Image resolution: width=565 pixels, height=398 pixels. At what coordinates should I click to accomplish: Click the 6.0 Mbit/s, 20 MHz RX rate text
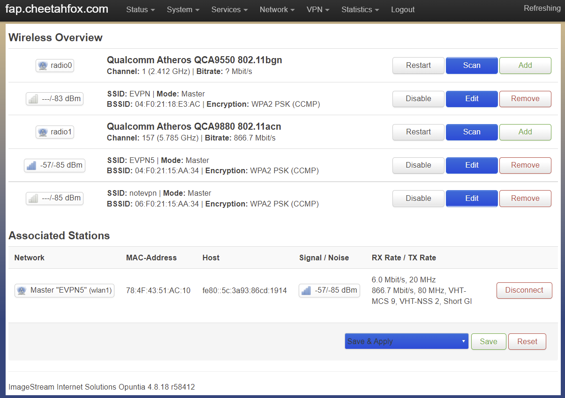404,280
